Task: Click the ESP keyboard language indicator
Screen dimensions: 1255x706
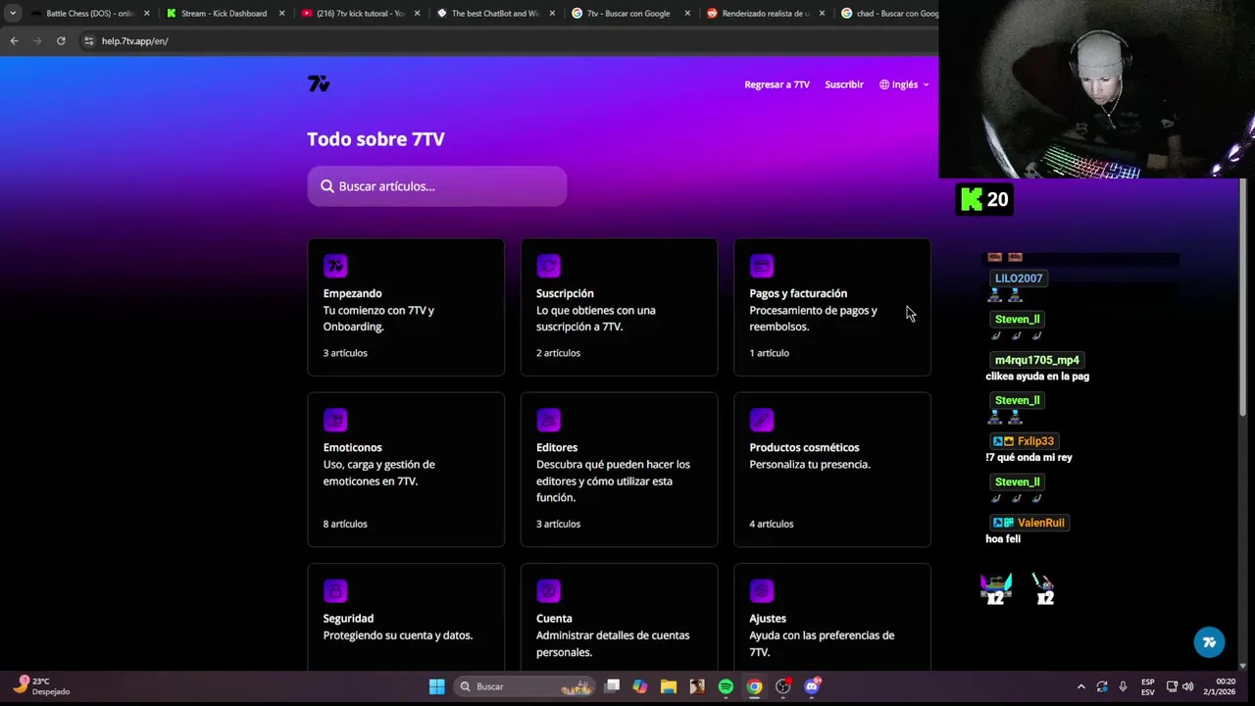Action: (x=1147, y=686)
